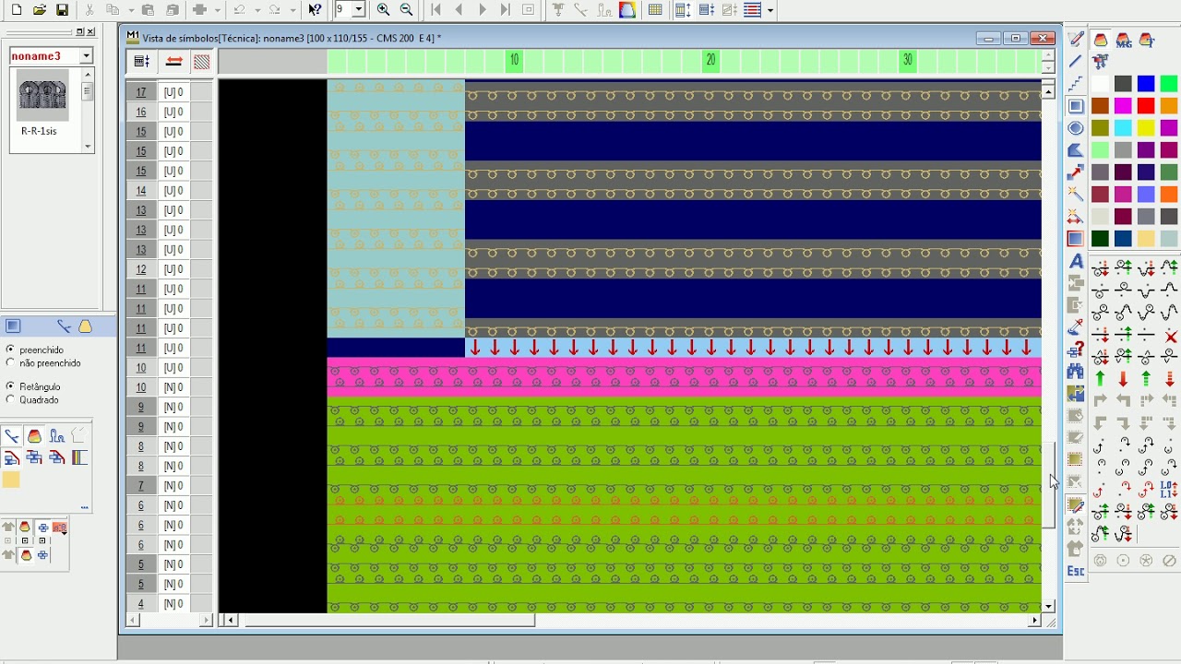Screen dimensions: 1181x664
Task: Click the red double arrow icon in the view header
Action: click(x=173, y=62)
